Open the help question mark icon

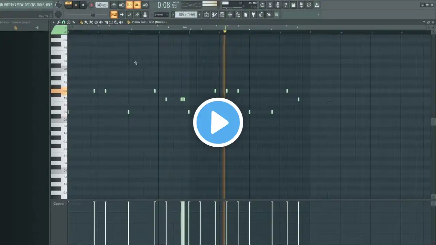click(x=286, y=5)
